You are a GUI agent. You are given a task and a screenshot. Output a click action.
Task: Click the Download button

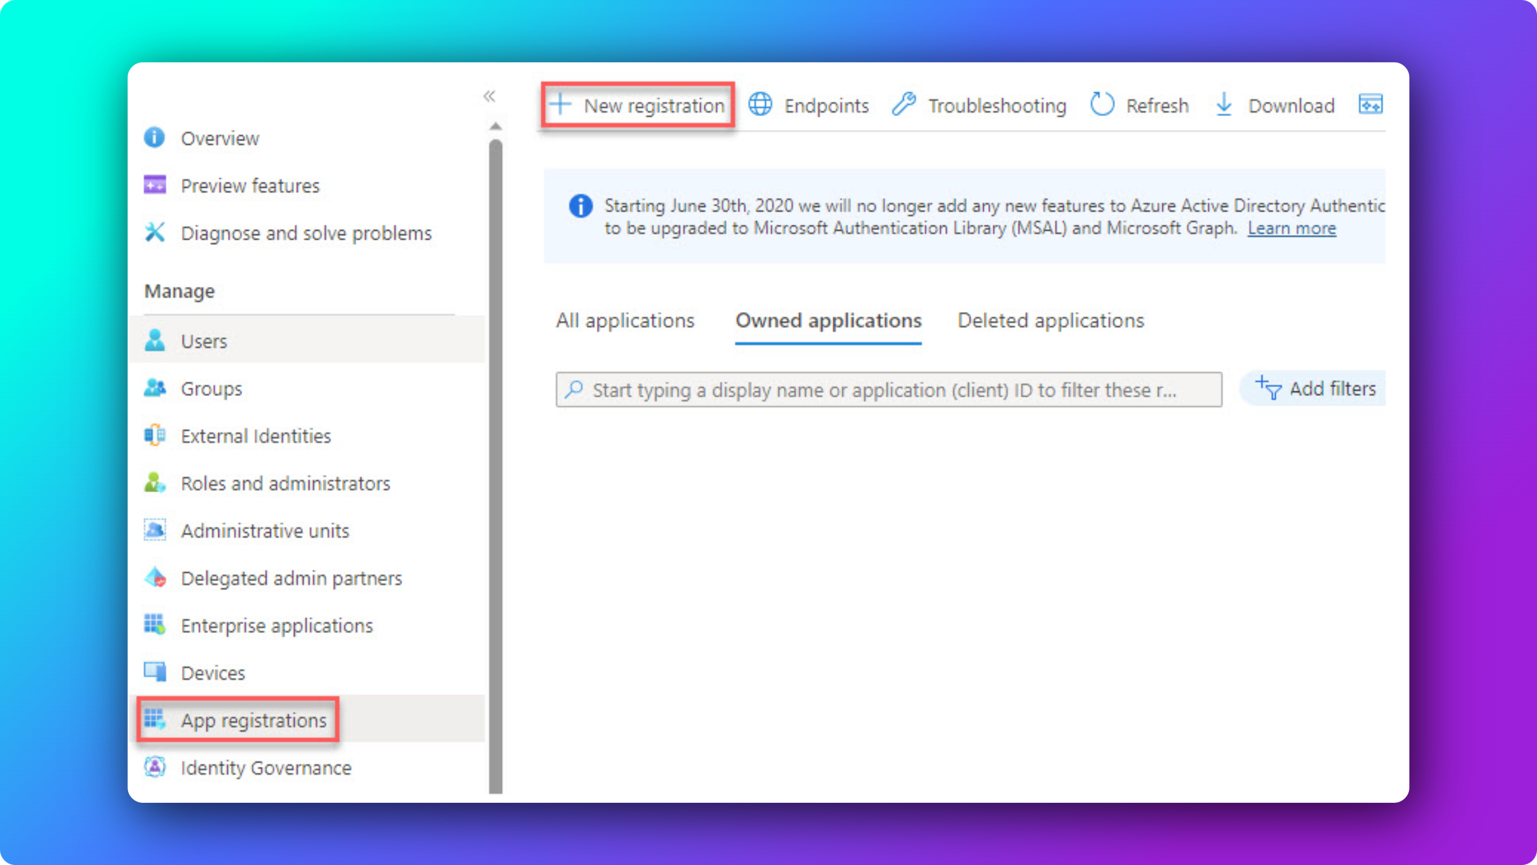pos(1274,104)
